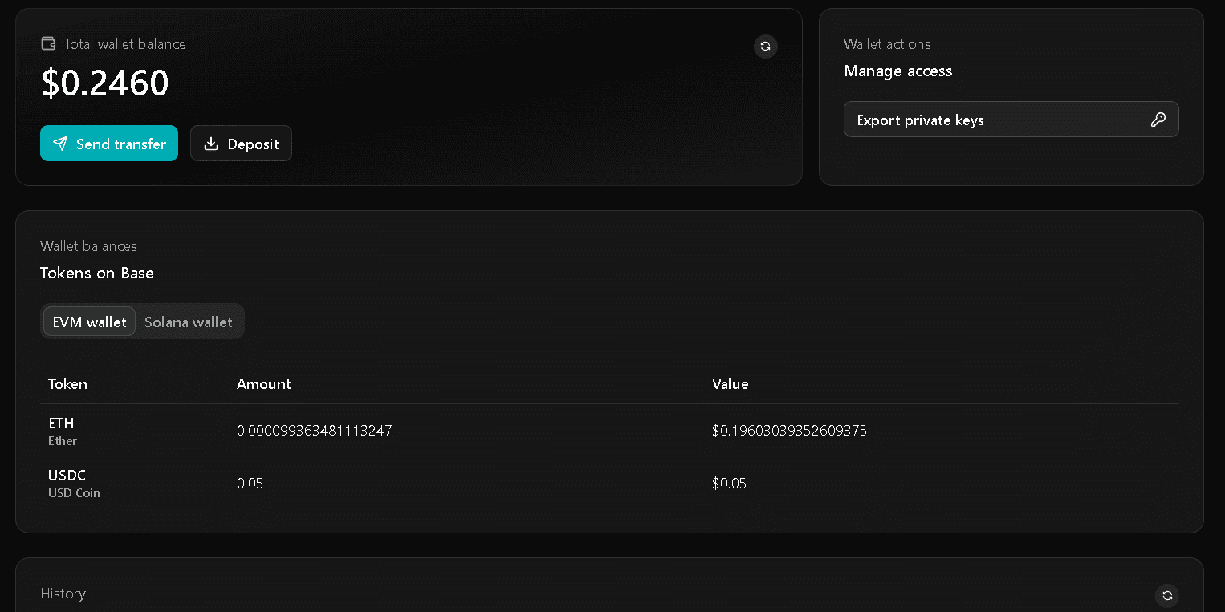Select Solana wallet in the wallet switcher

(189, 322)
